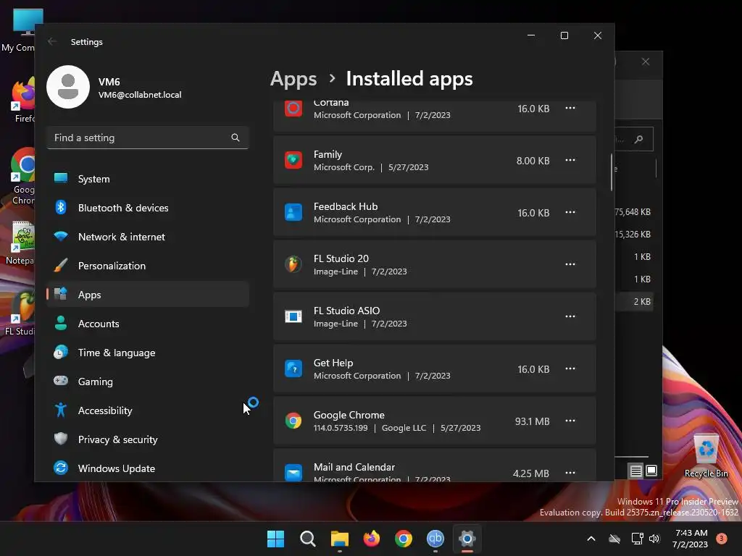Open more options for Family

click(570, 160)
